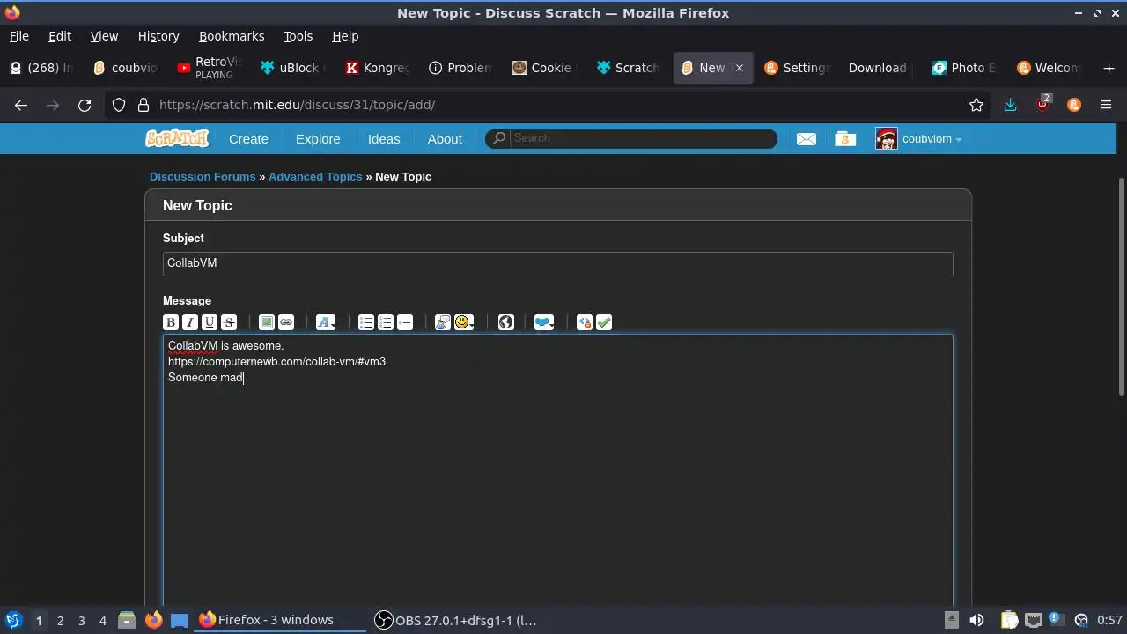
Task: Open the Create page
Action: tap(248, 139)
